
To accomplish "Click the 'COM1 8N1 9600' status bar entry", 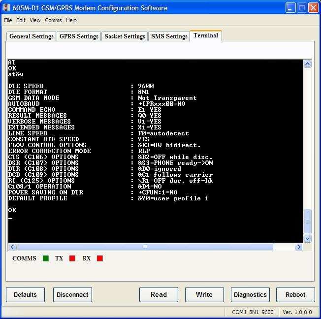I will point(253,312).
